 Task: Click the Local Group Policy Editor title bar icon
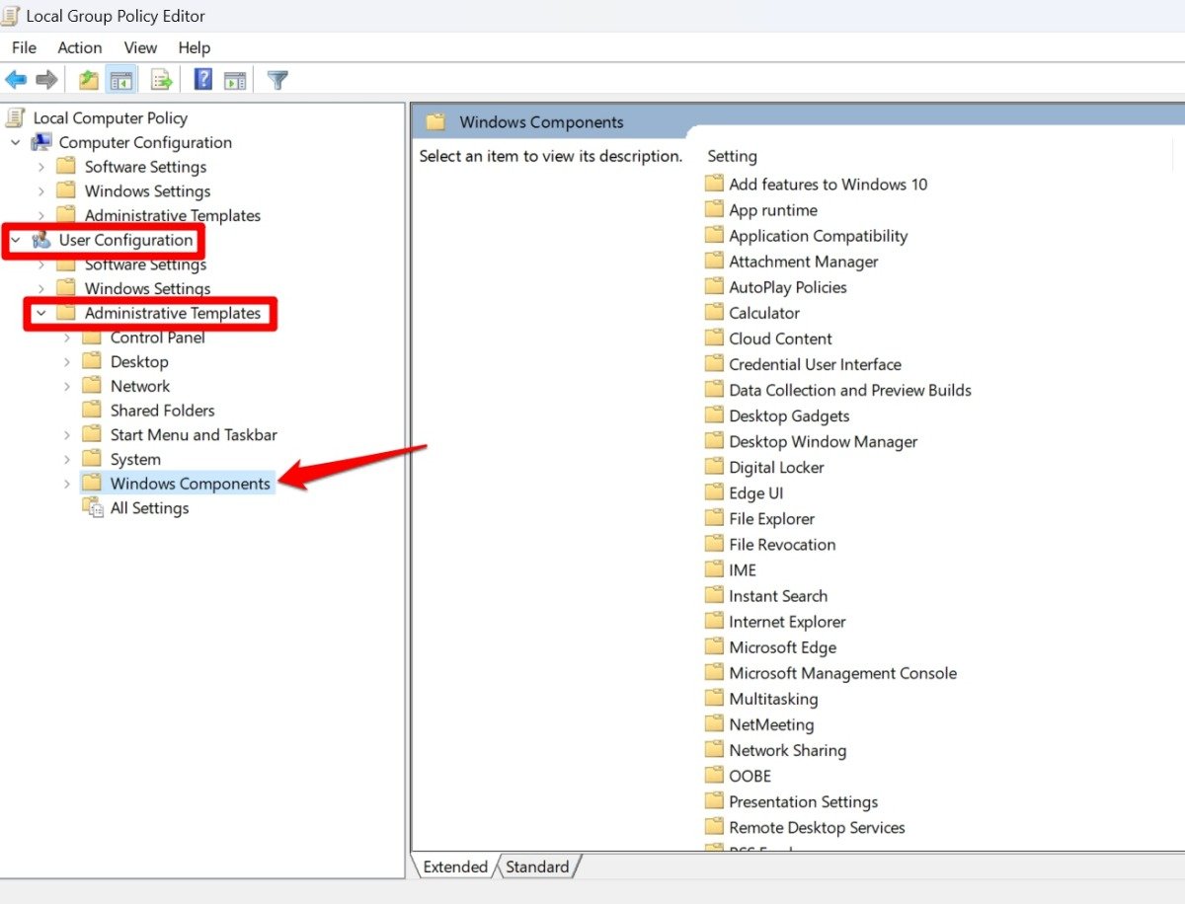[11, 16]
